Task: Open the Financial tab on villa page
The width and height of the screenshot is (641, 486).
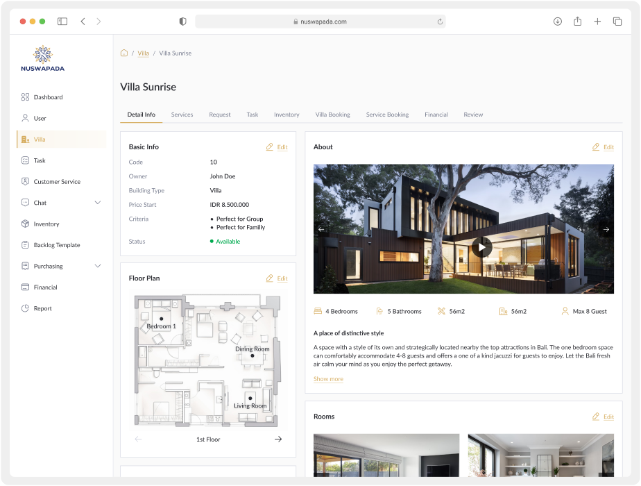Action: pos(436,115)
